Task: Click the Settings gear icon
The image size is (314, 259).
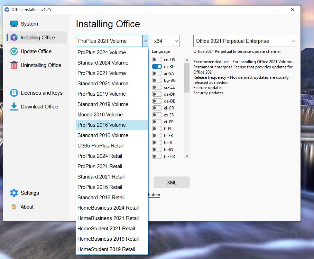Action: (x=14, y=193)
